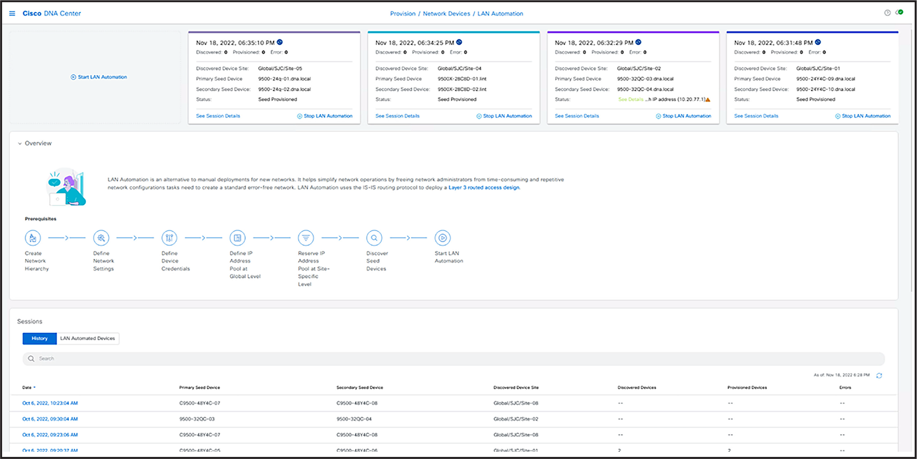Click Provision breadcrumb
The image size is (917, 459).
tap(403, 14)
